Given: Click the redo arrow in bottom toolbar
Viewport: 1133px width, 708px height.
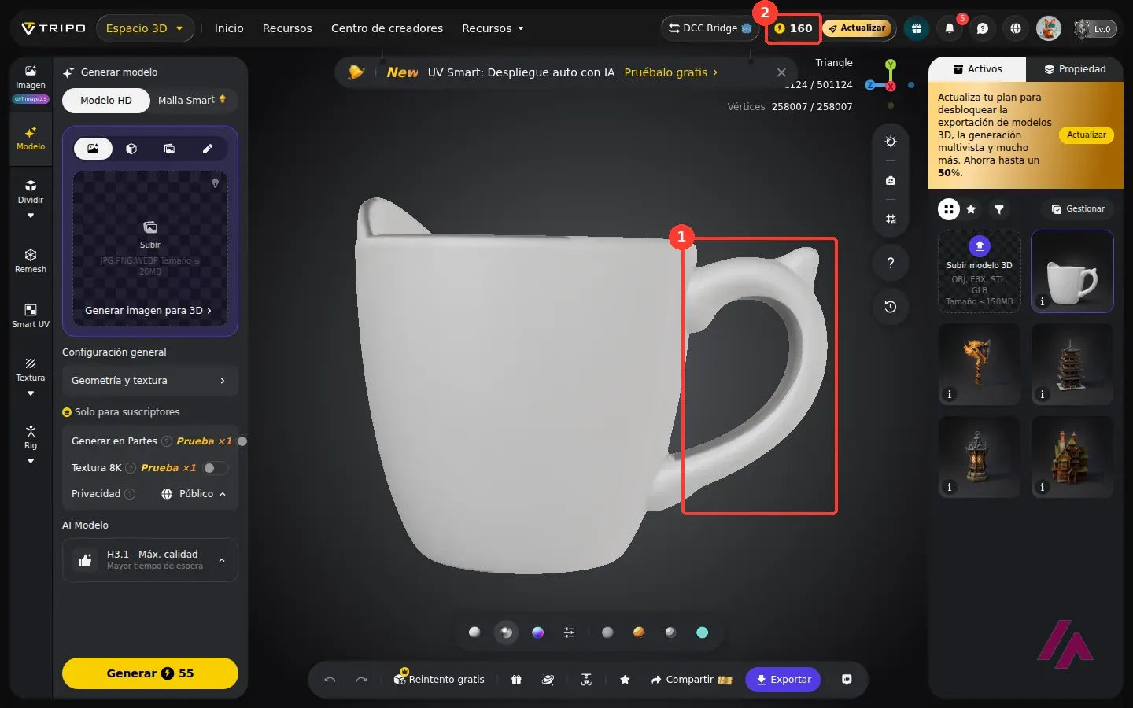Looking at the screenshot, I should click(x=361, y=680).
